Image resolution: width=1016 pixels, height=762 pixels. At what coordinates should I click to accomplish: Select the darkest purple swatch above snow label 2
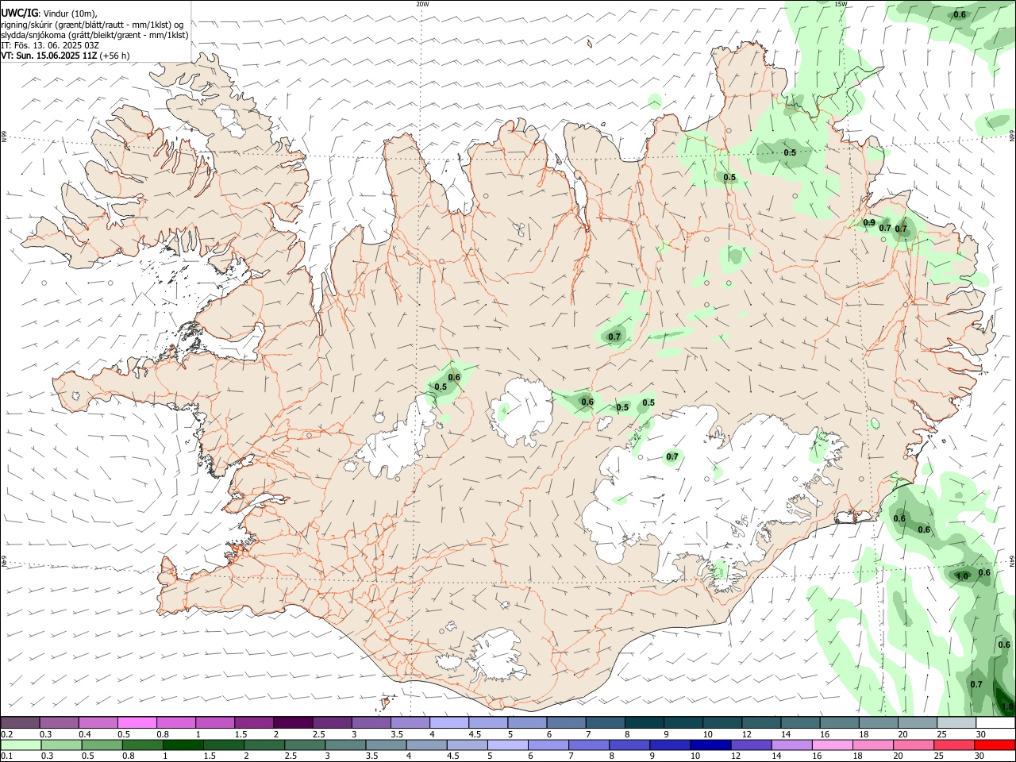click(x=293, y=722)
